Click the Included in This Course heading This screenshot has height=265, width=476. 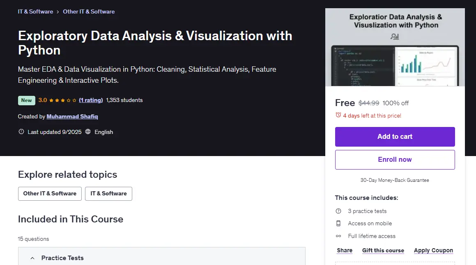tap(70, 219)
